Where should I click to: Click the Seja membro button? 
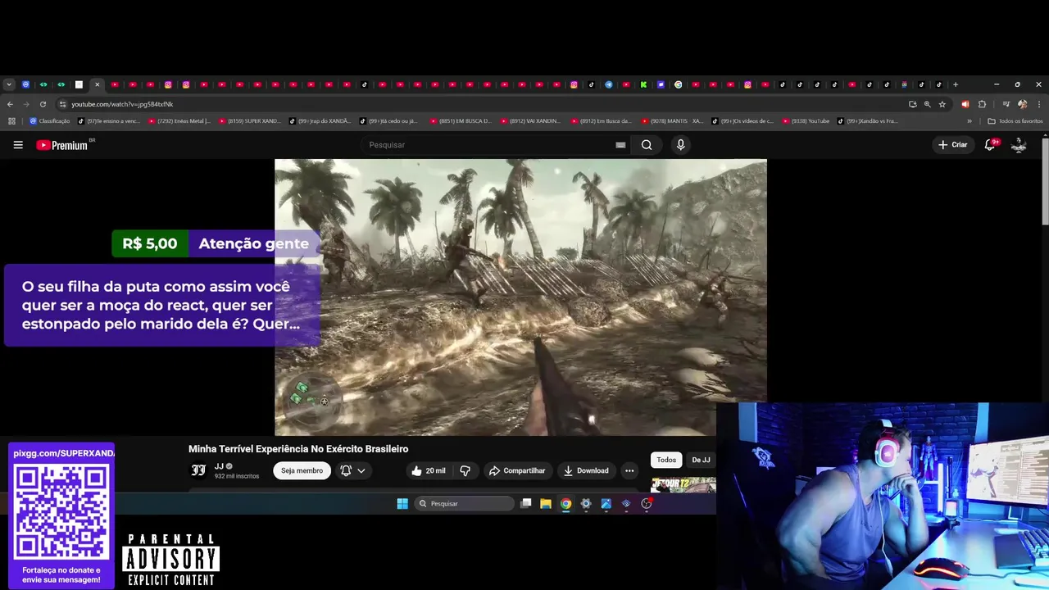(x=302, y=470)
